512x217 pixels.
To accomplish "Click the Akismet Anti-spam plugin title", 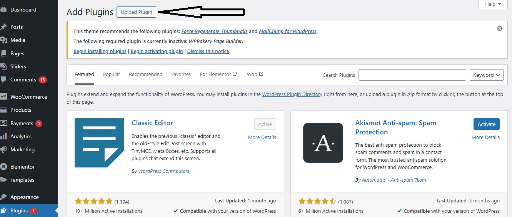I will point(396,128).
